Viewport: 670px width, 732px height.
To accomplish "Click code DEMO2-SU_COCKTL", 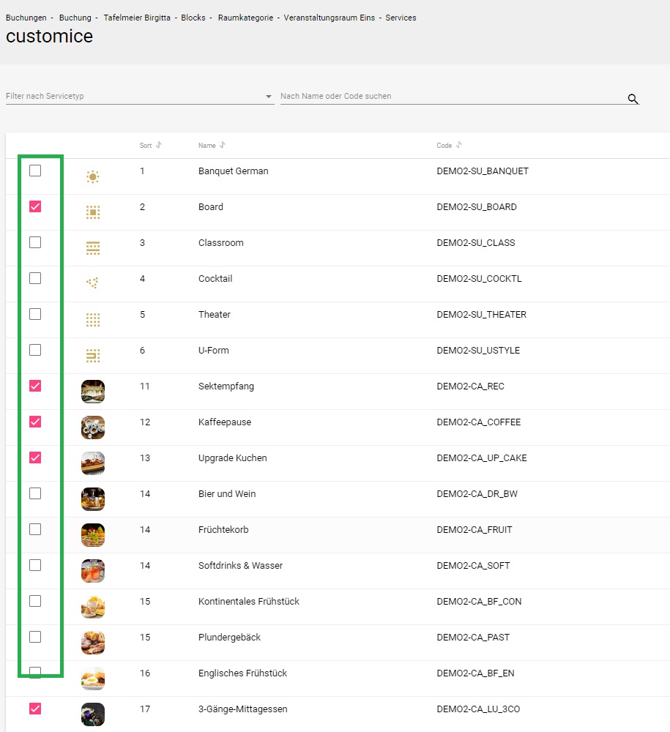I will tap(479, 279).
